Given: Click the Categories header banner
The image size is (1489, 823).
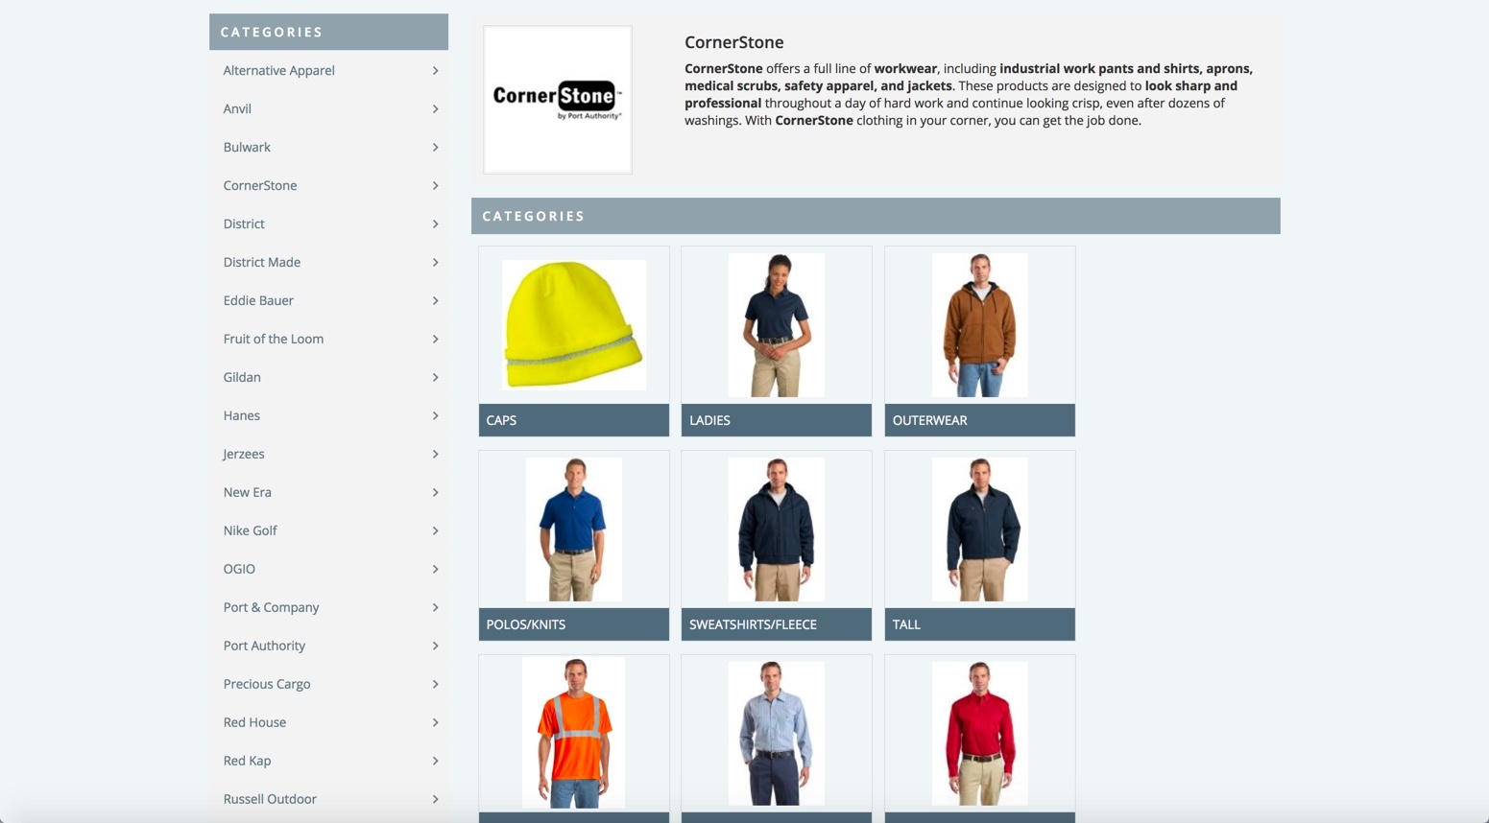Looking at the screenshot, I should coord(875,216).
